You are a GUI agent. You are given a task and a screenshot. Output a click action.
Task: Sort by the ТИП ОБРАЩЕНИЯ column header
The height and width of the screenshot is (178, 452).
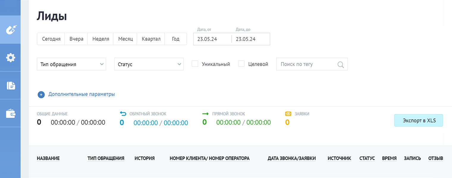(x=106, y=158)
